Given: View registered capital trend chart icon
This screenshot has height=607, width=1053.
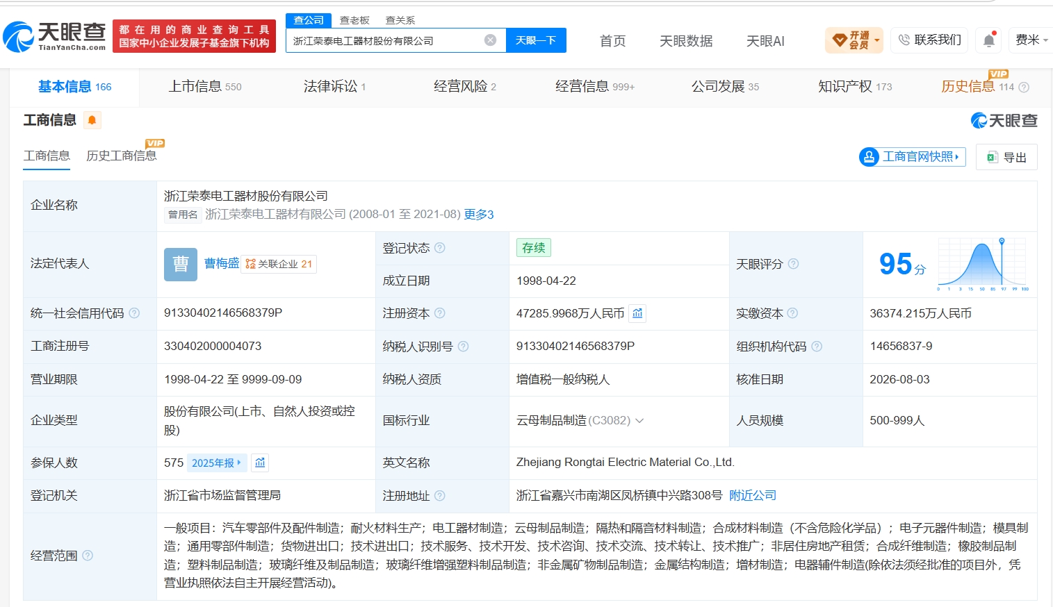Looking at the screenshot, I should tap(637, 313).
